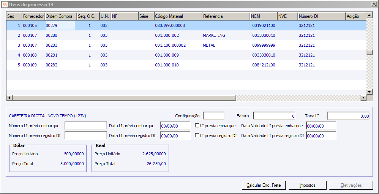Toggle the LI prévia registro DI checkbox

coord(197,136)
